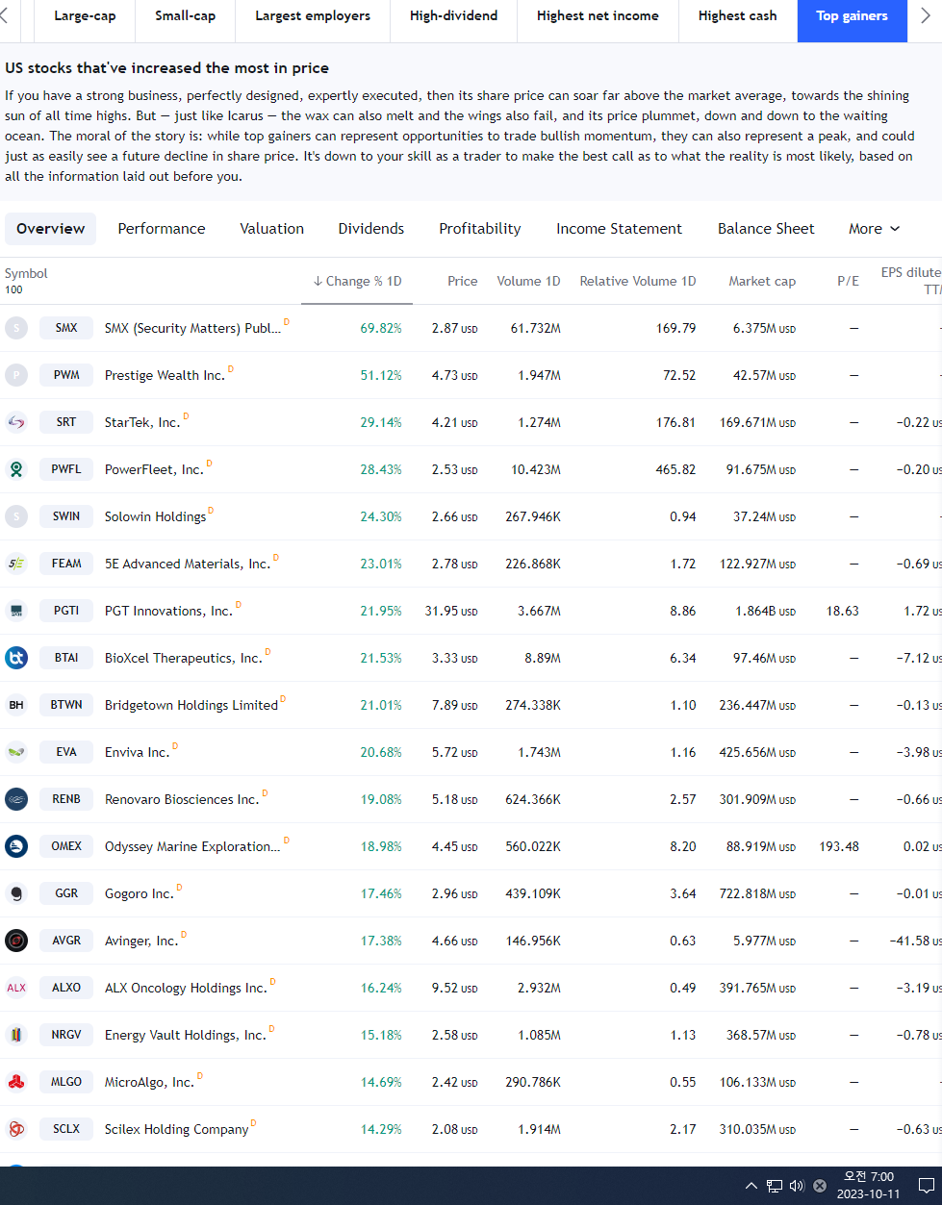Screen dimensions: 942x1205
Task: Click the 193.48 P/E value for OMEX
Action: pyautogui.click(x=839, y=846)
